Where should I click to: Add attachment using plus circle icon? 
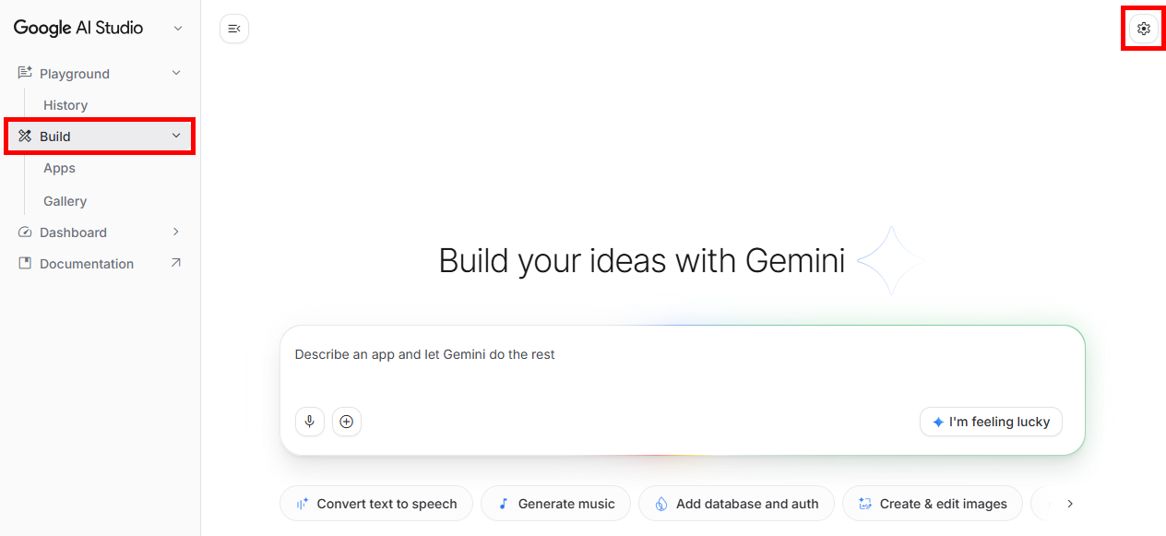(x=347, y=422)
